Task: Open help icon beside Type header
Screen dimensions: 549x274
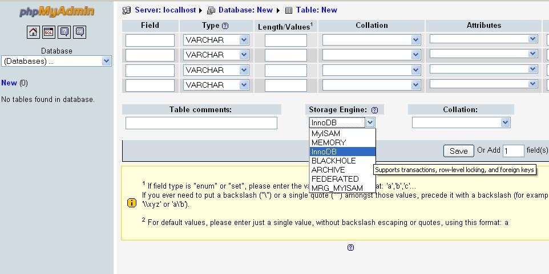Action: coord(225,26)
